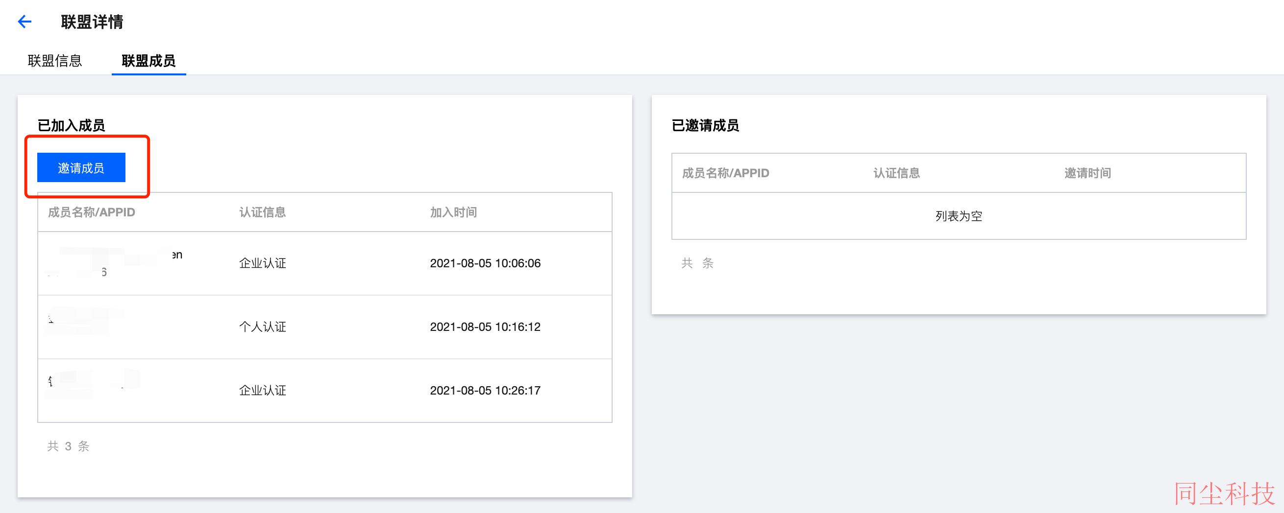Click 成员名称/APPID header in joined members table
Image resolution: width=1284 pixels, height=513 pixels.
pos(92,212)
